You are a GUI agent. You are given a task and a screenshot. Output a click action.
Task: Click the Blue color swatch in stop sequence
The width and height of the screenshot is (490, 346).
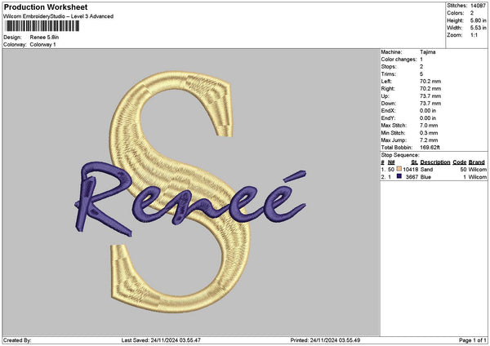[399, 176]
